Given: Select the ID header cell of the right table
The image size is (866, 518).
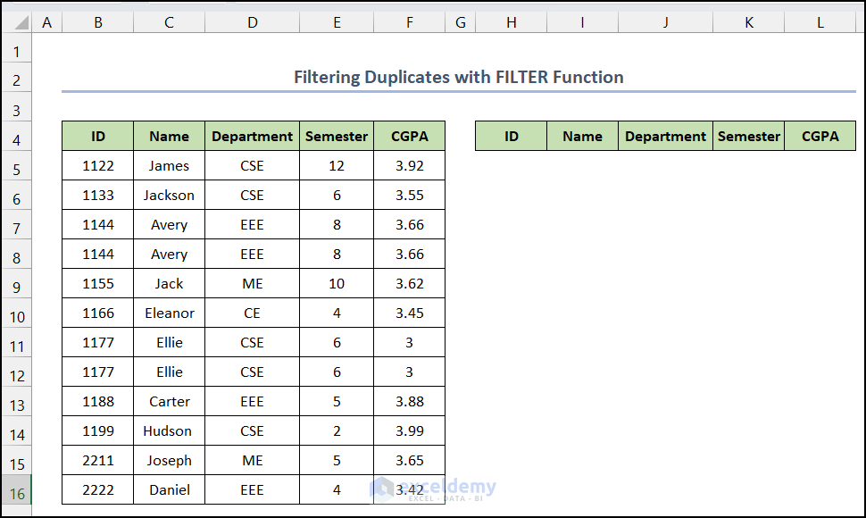Looking at the screenshot, I should [x=511, y=136].
